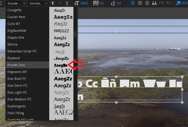
Task: Click the eye video timecode icon
Action: [178, 3]
